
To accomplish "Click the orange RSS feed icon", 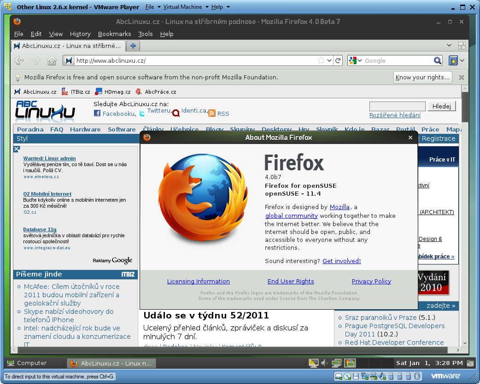I will click(212, 113).
